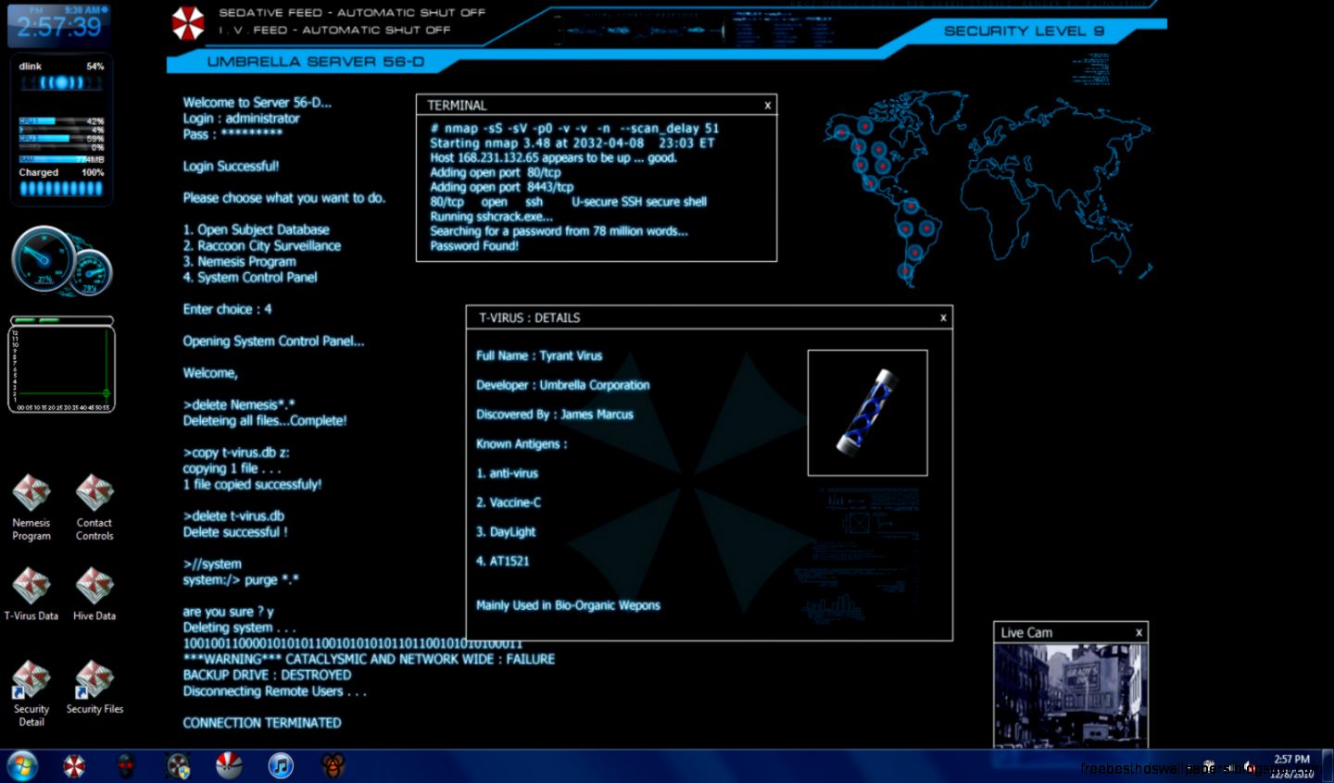Screen dimensions: 1334x783
Task: Open the Hive Data icon
Action: point(94,586)
